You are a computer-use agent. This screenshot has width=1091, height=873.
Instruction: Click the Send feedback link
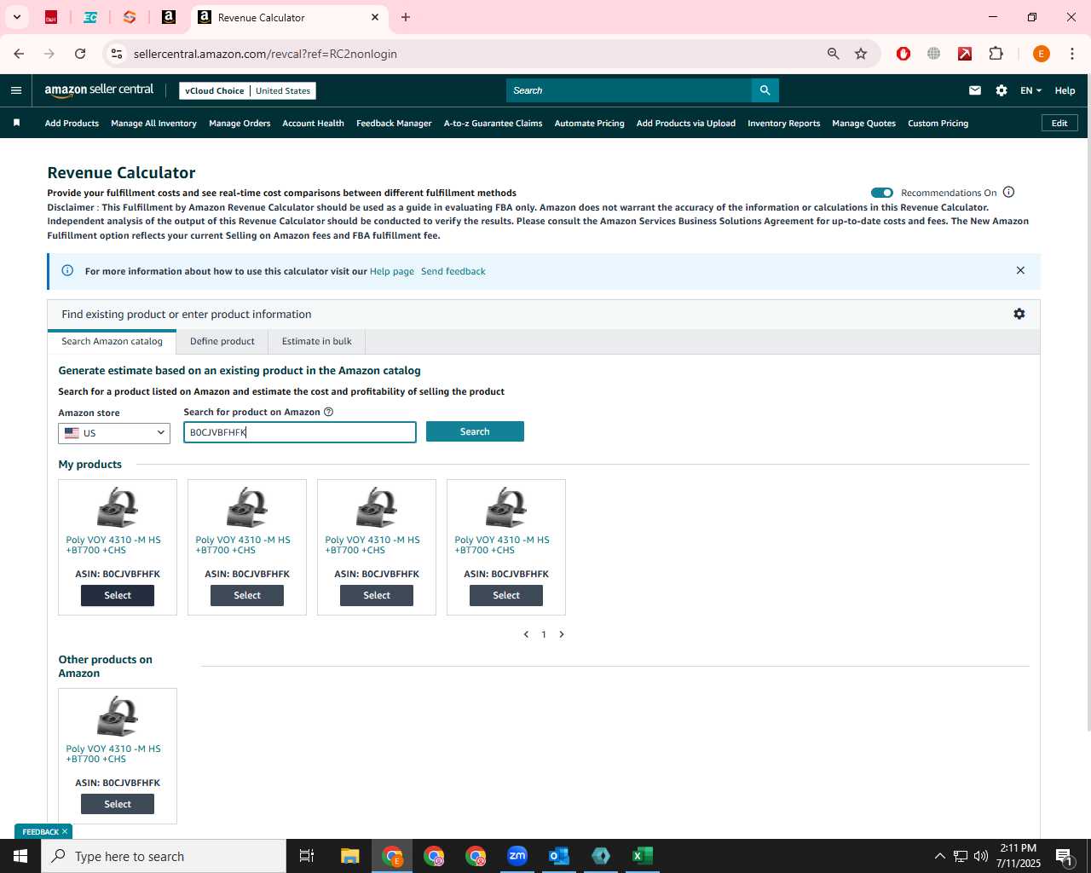click(453, 271)
